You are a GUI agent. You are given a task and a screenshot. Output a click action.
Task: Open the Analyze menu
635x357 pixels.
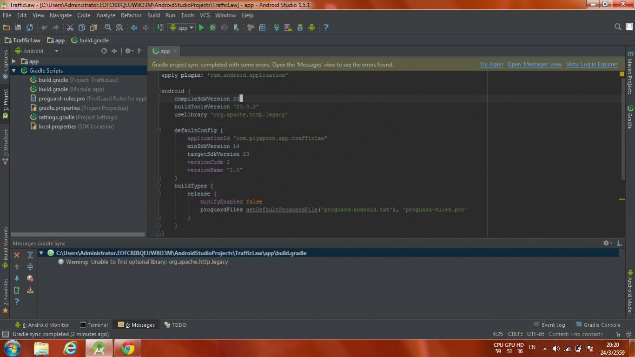click(106, 15)
